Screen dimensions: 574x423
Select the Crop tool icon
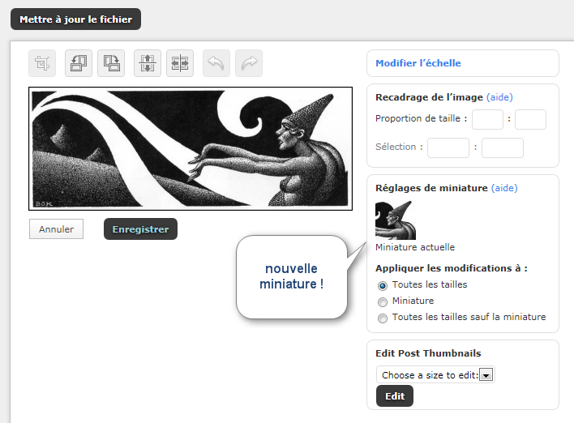coord(42,63)
